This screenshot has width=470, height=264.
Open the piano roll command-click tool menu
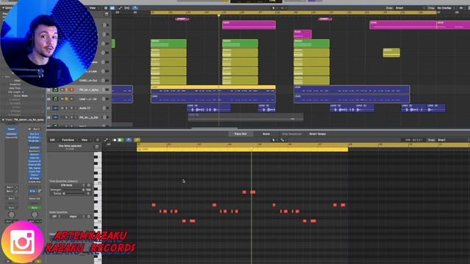pos(283,140)
